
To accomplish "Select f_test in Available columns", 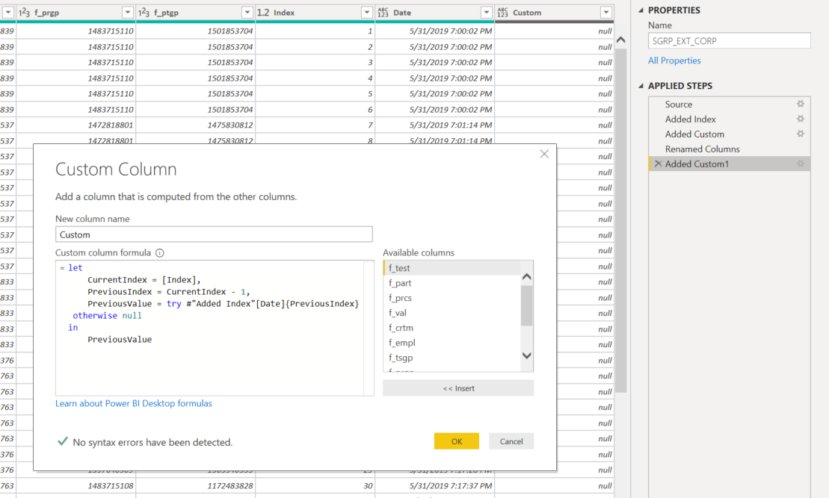I will pyautogui.click(x=452, y=268).
